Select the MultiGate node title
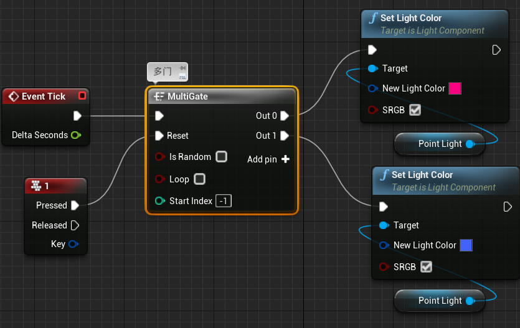 [187, 96]
